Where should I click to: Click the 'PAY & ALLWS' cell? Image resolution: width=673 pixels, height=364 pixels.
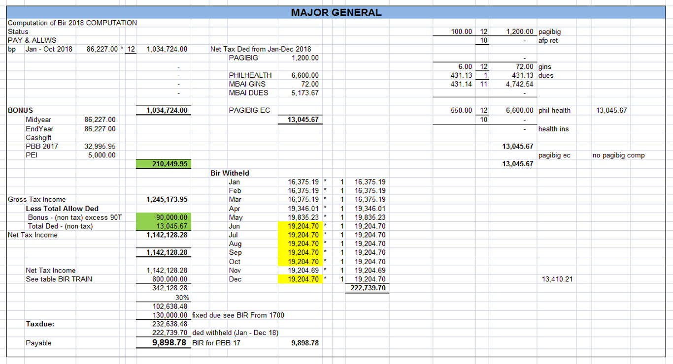tap(32, 40)
